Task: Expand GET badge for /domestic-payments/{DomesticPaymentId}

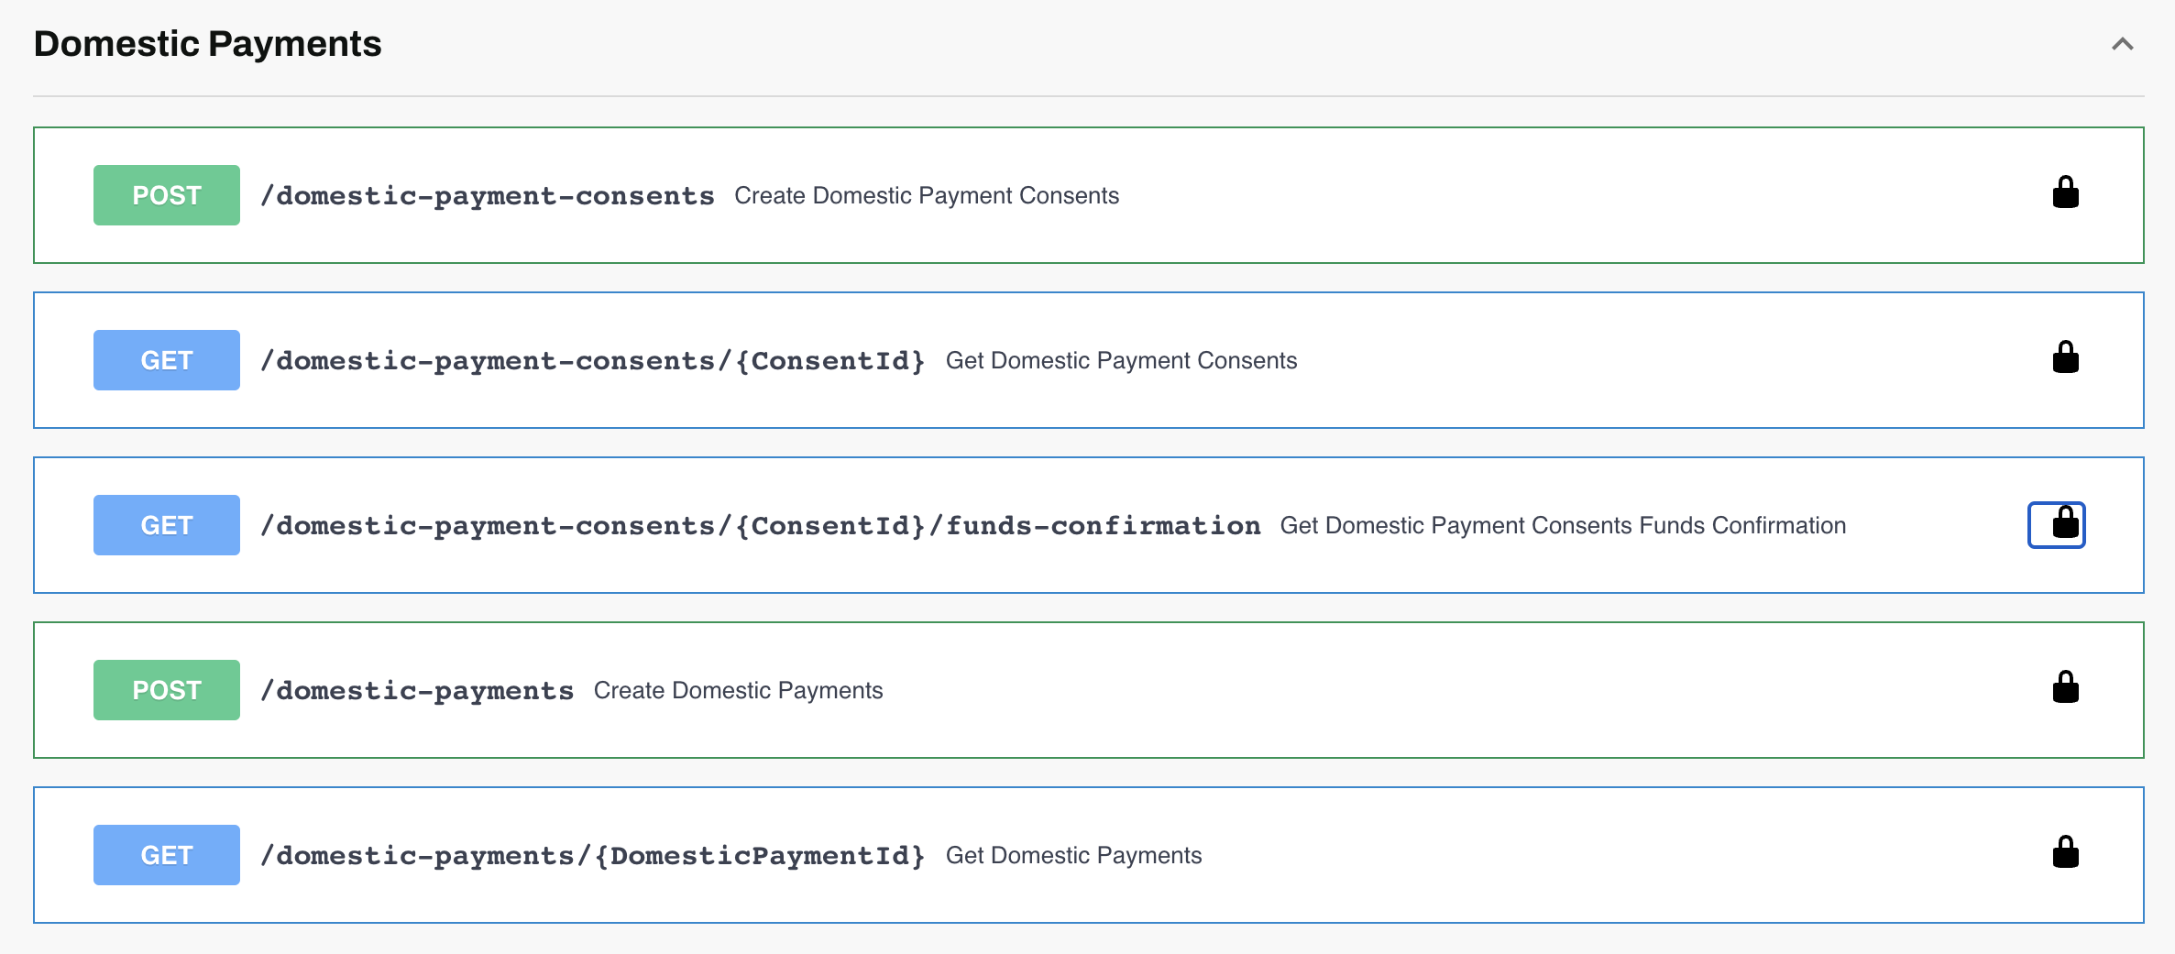Action: pos(166,855)
